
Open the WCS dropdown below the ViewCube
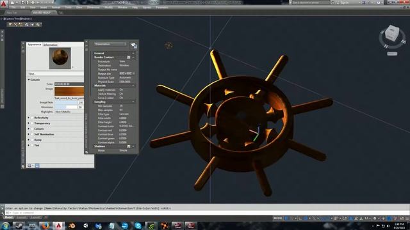click(392, 54)
